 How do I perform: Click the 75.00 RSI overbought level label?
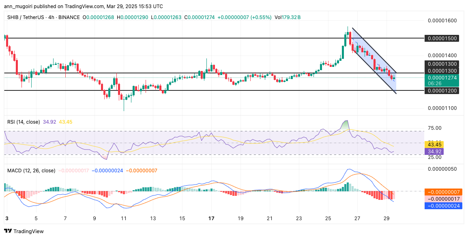tap(434, 128)
